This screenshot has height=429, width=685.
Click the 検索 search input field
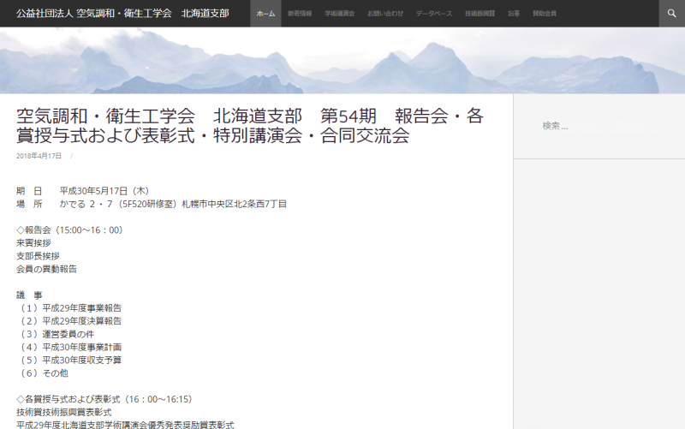599,126
